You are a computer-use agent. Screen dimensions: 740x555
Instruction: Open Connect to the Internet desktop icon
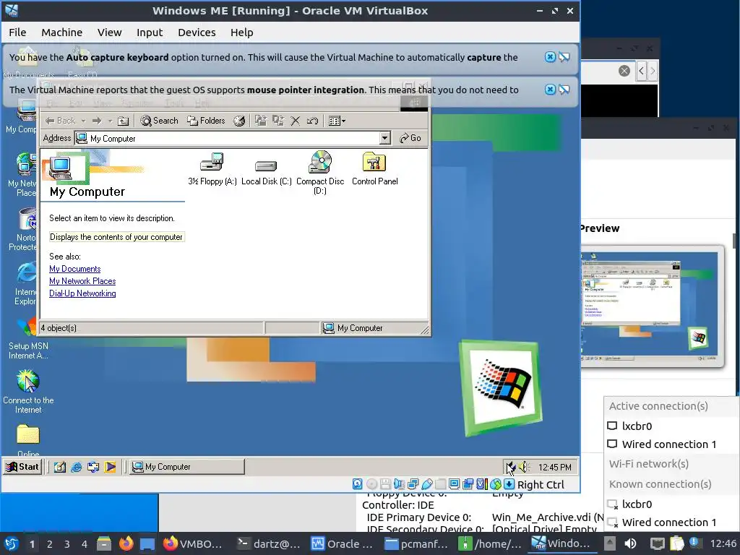[28, 392]
